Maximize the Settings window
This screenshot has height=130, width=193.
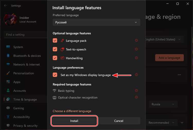178,4
